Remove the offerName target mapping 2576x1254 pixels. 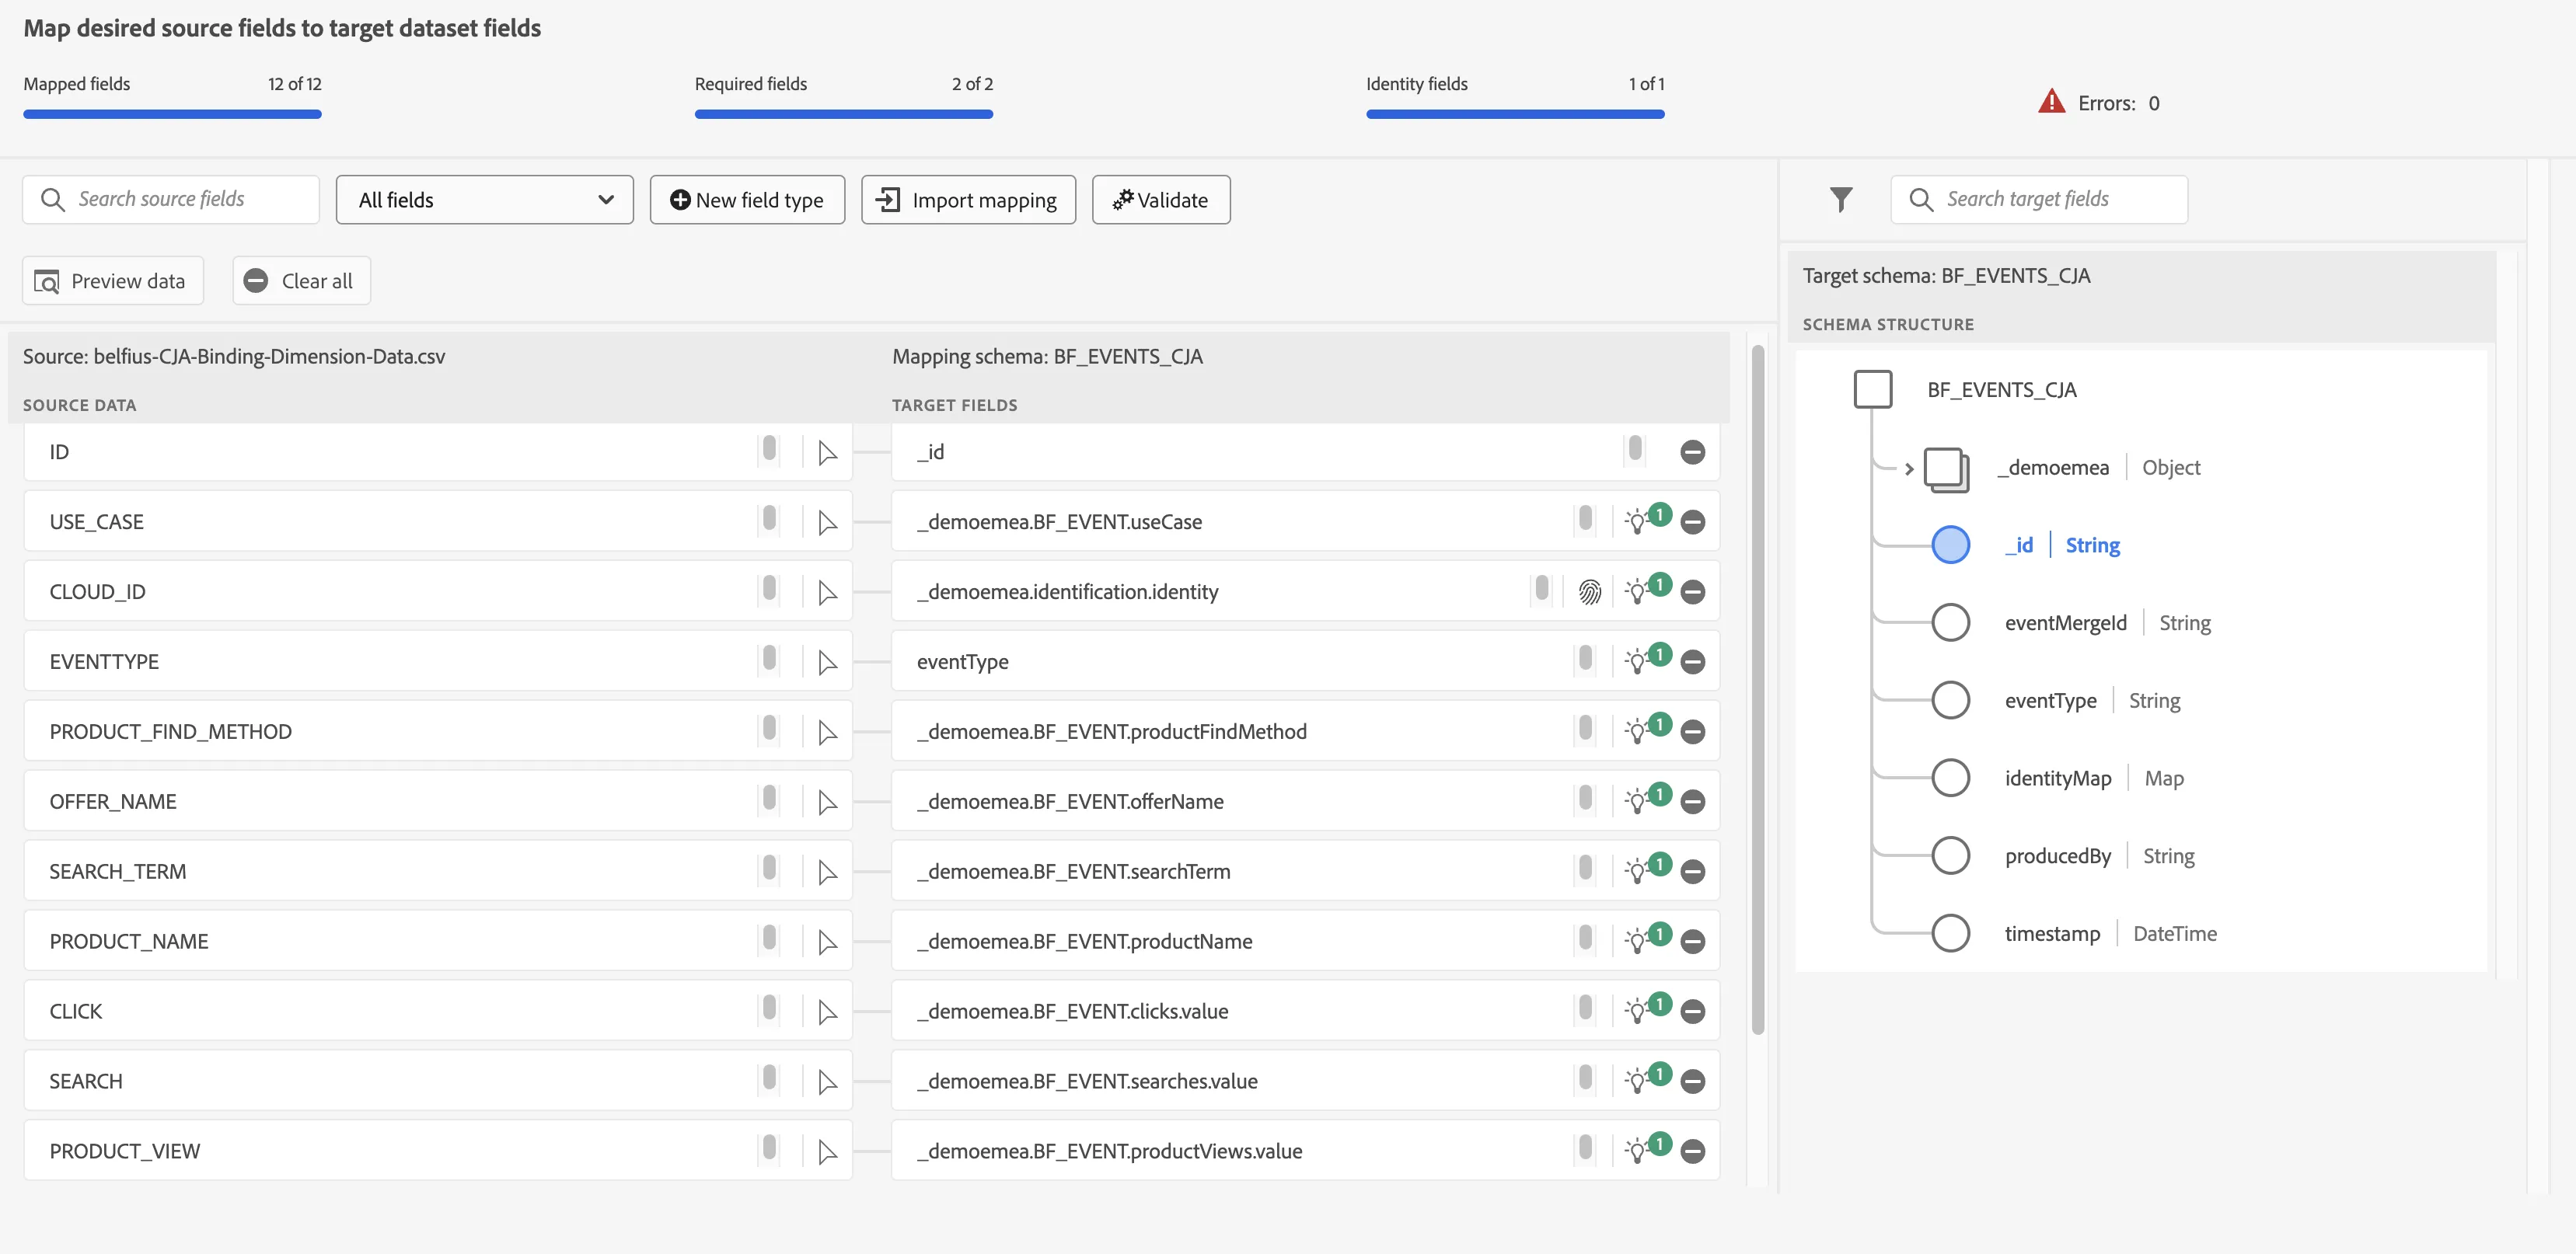1692,801
